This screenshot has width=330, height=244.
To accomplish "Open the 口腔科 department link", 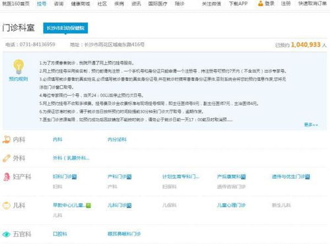I will 60,234.
